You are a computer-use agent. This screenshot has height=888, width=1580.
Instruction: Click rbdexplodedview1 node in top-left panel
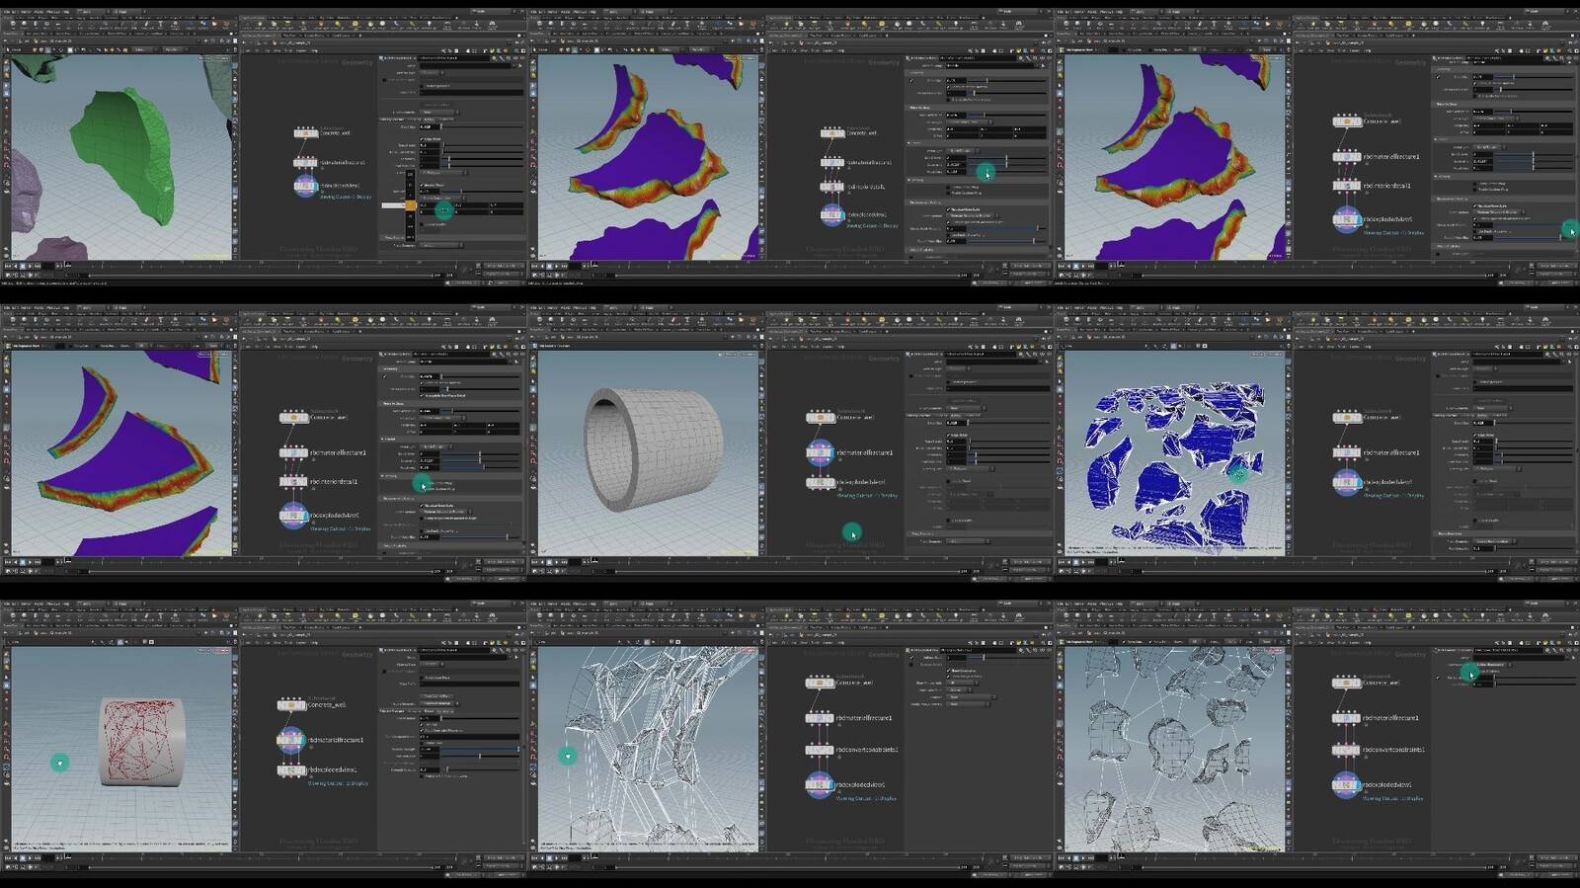coord(306,186)
